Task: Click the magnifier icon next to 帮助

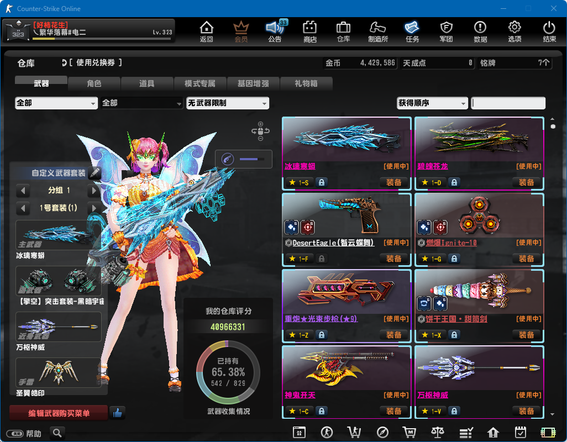Action: 57,433
